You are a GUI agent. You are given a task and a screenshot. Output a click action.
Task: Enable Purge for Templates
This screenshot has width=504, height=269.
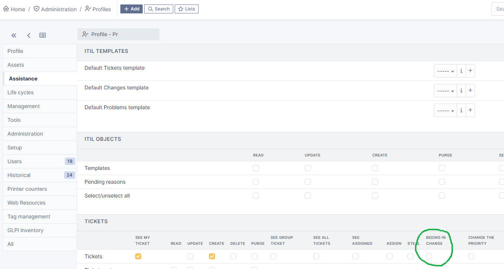pos(442,168)
